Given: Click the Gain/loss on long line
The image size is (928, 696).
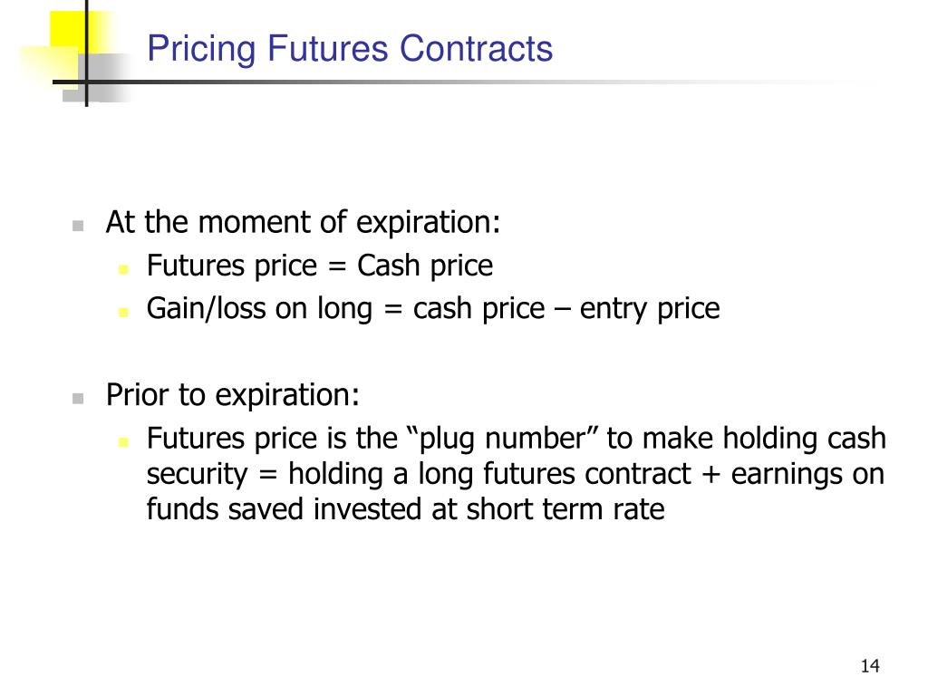Looking at the screenshot, I should pyautogui.click(x=433, y=309).
